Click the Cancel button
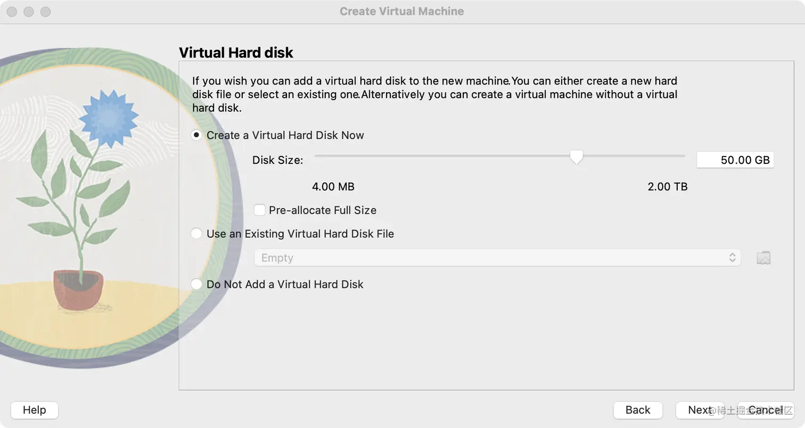This screenshot has height=428, width=805. coord(766,410)
